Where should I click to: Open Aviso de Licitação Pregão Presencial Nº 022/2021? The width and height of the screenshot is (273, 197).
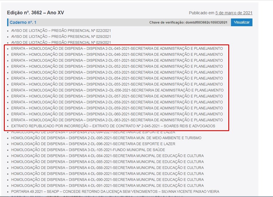[x=61, y=31]
